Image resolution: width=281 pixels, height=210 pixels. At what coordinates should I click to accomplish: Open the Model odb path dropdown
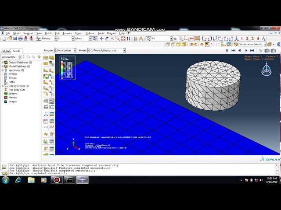click(124, 51)
